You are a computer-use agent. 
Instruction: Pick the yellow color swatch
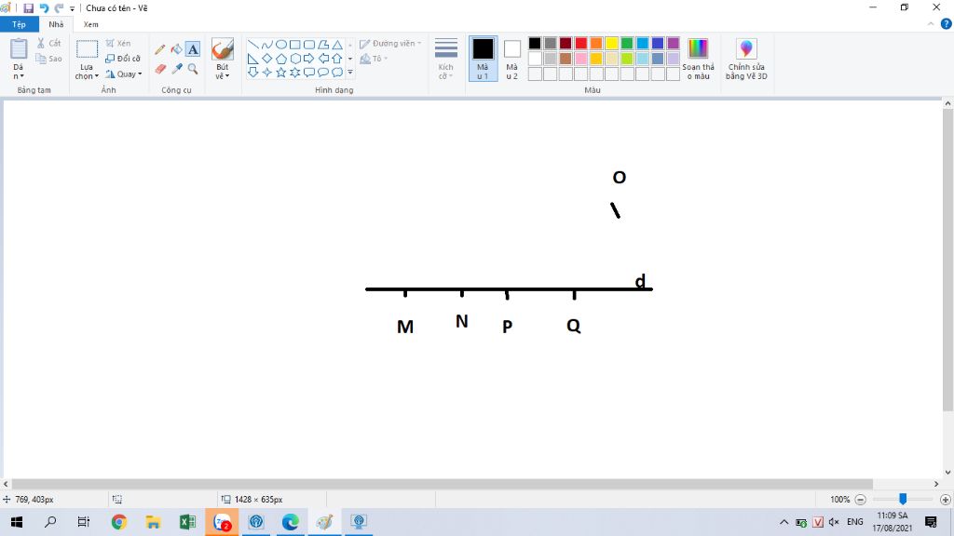[611, 43]
